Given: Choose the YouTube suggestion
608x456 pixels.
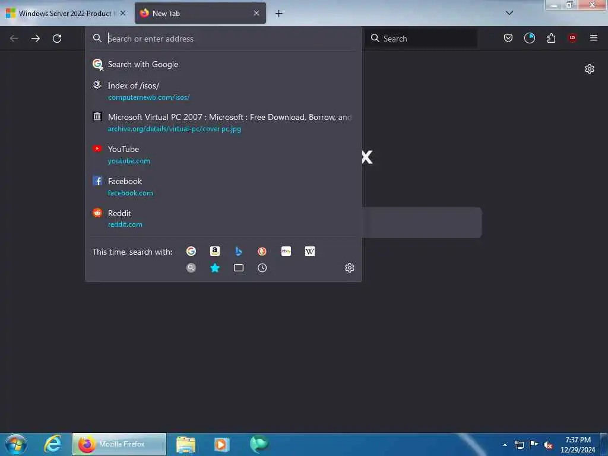Looking at the screenshot, I should (223, 155).
